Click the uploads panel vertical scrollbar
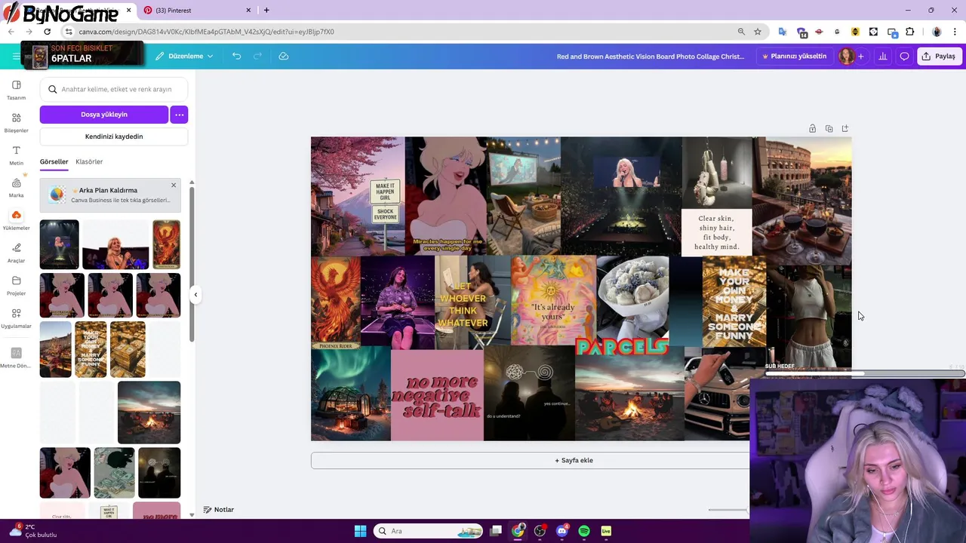The width and height of the screenshot is (966, 543). (x=192, y=264)
